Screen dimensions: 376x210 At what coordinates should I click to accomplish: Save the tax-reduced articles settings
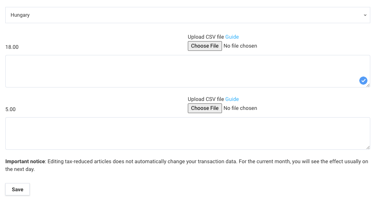[x=18, y=189]
